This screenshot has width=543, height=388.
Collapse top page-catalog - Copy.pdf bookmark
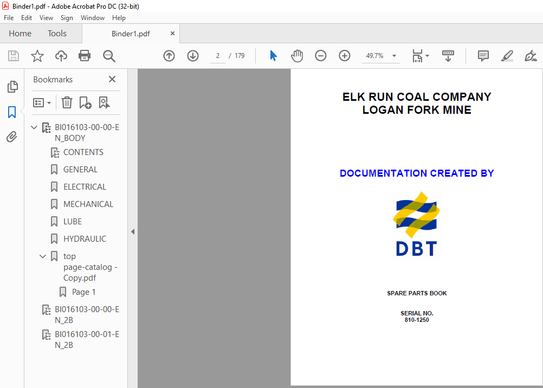[x=43, y=256]
